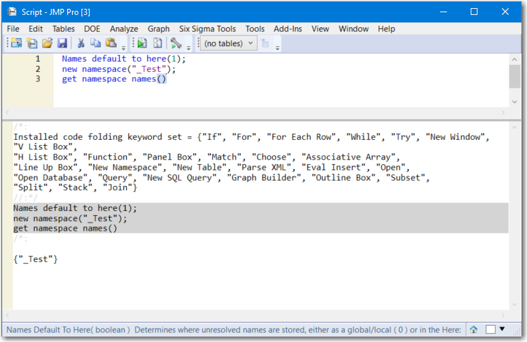The height and width of the screenshot is (342, 527).
Task: Copy the selection with the Copy icon
Action: (x=96, y=43)
